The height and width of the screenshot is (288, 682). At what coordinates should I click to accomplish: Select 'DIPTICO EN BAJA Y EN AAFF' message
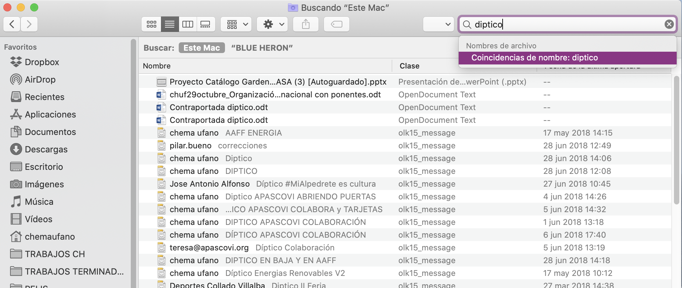(405, 260)
